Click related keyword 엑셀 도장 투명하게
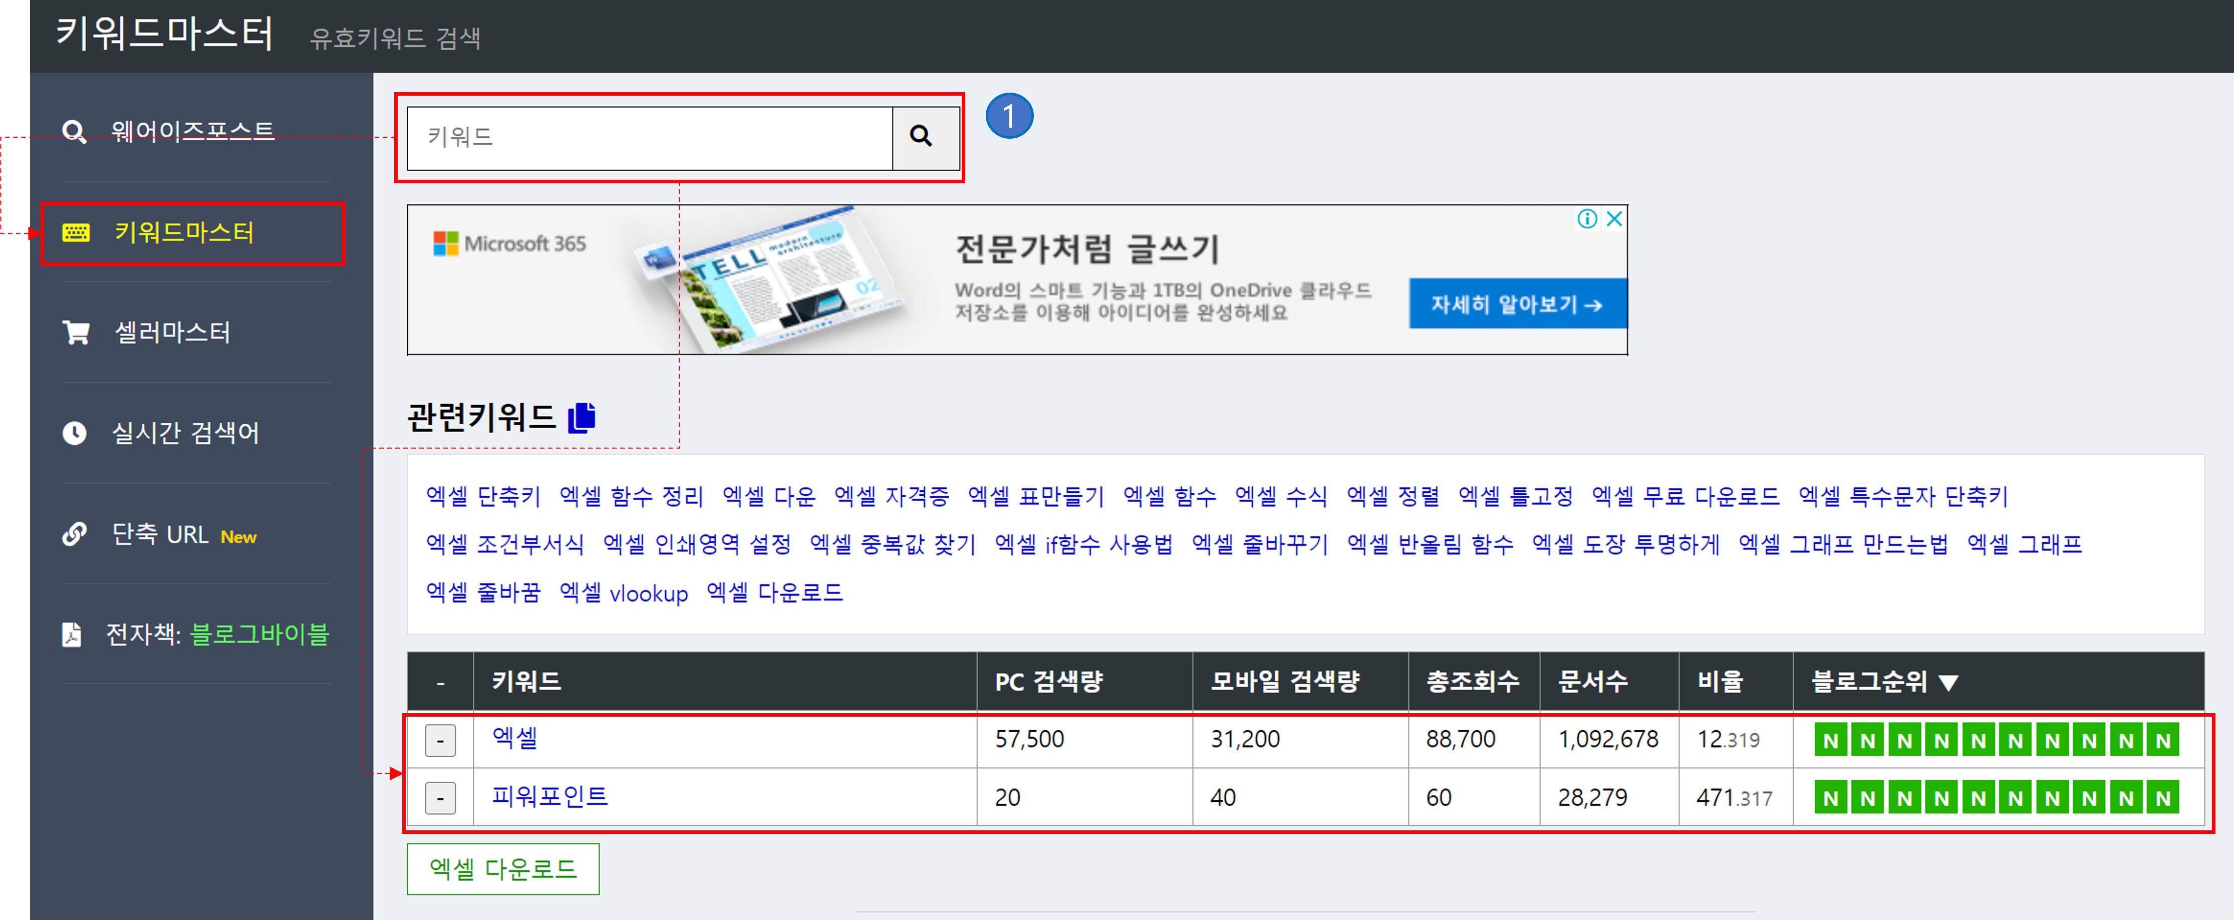This screenshot has width=2234, height=920. coord(1625,544)
